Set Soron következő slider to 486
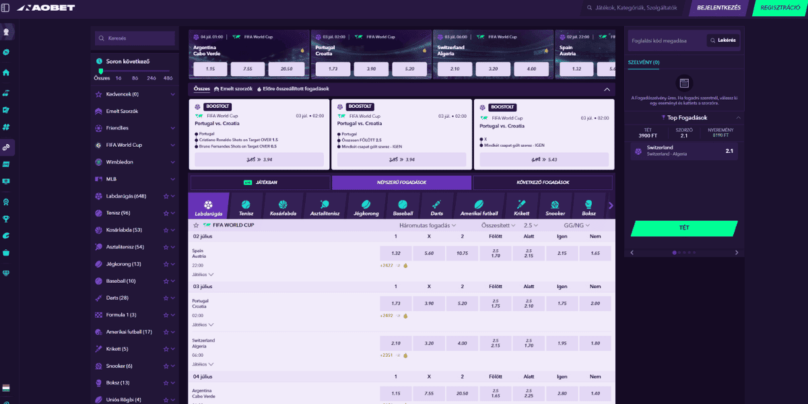Image resolution: width=808 pixels, height=404 pixels. pyautogui.click(x=168, y=78)
